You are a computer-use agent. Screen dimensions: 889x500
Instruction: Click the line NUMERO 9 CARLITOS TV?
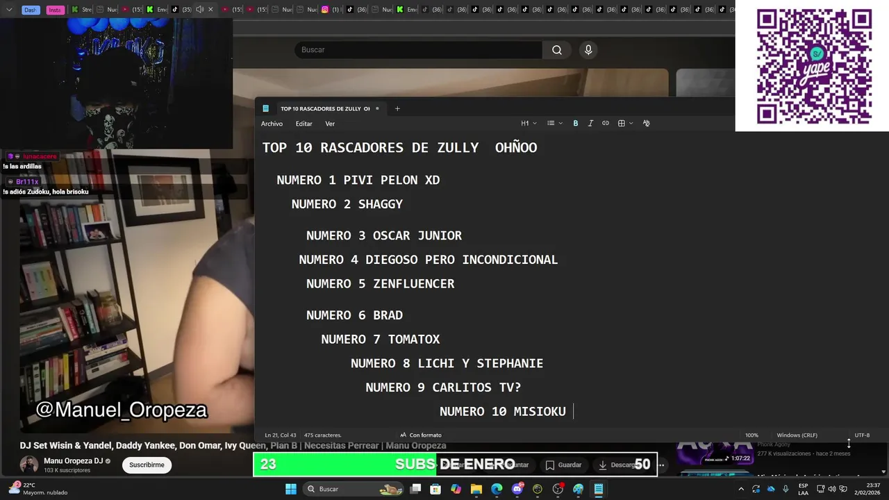(x=443, y=387)
